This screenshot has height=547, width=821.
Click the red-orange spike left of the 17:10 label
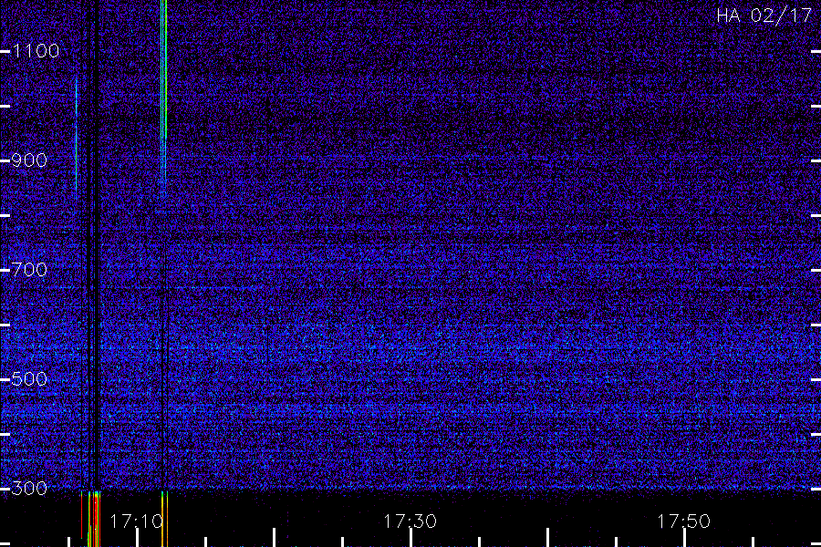coord(93,520)
